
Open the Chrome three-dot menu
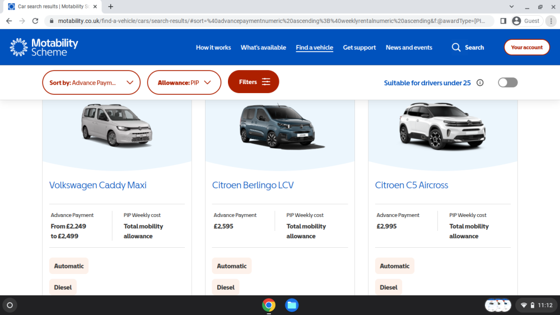pos(551,21)
